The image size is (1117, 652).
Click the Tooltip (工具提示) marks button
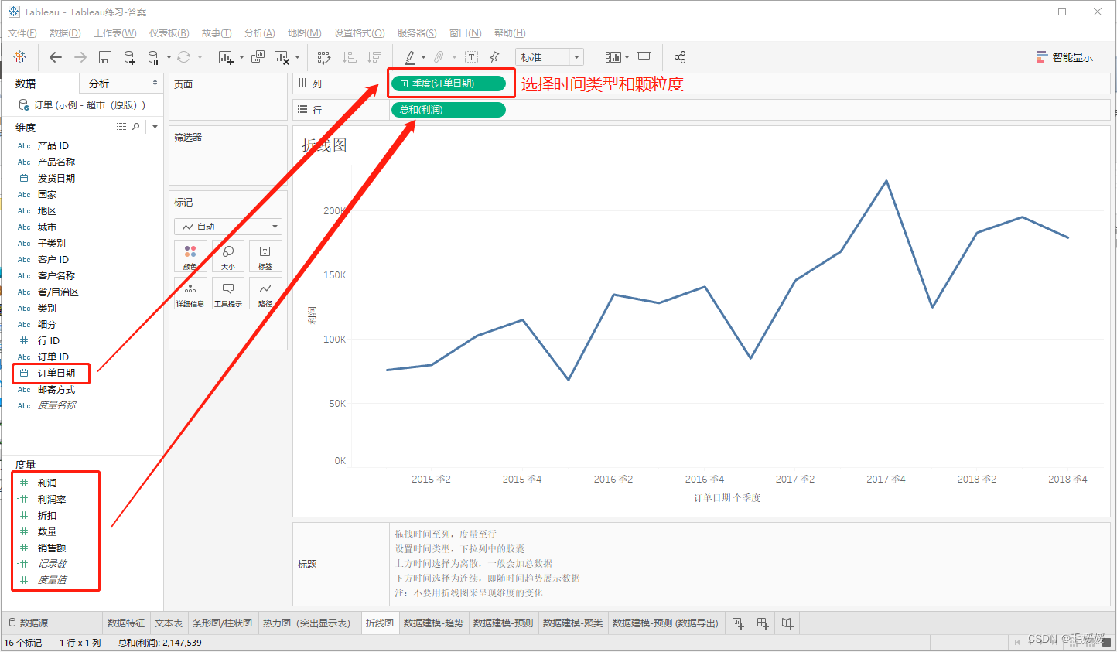pyautogui.click(x=228, y=293)
